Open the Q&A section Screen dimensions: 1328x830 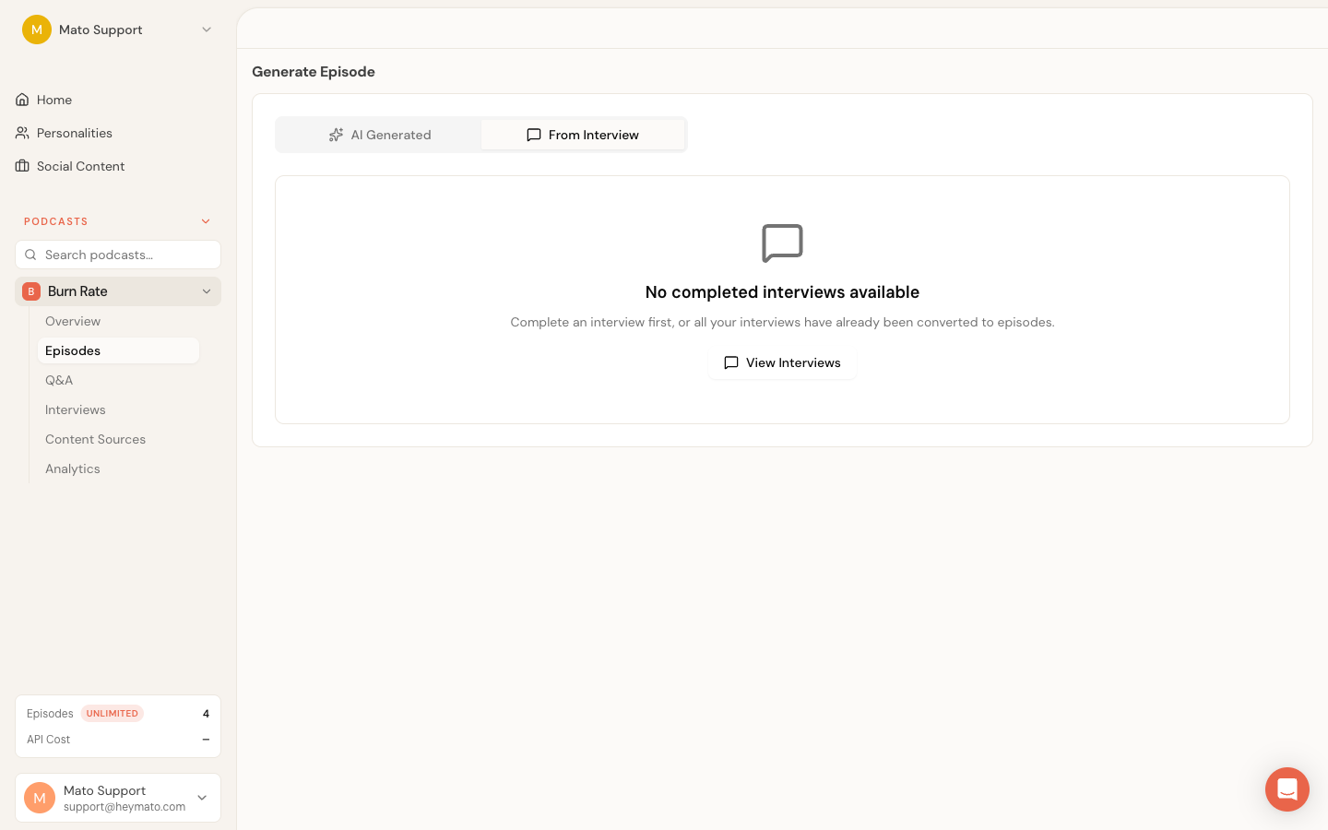point(118,380)
